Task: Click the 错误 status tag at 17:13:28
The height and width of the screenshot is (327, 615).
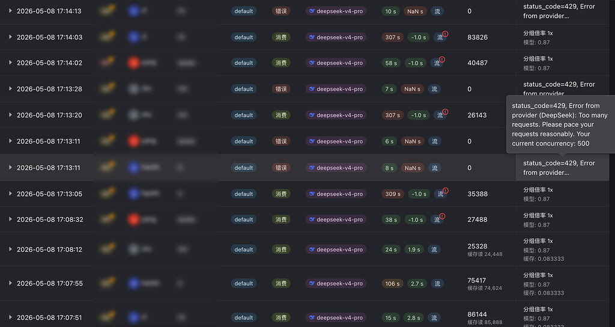Action: click(x=281, y=89)
